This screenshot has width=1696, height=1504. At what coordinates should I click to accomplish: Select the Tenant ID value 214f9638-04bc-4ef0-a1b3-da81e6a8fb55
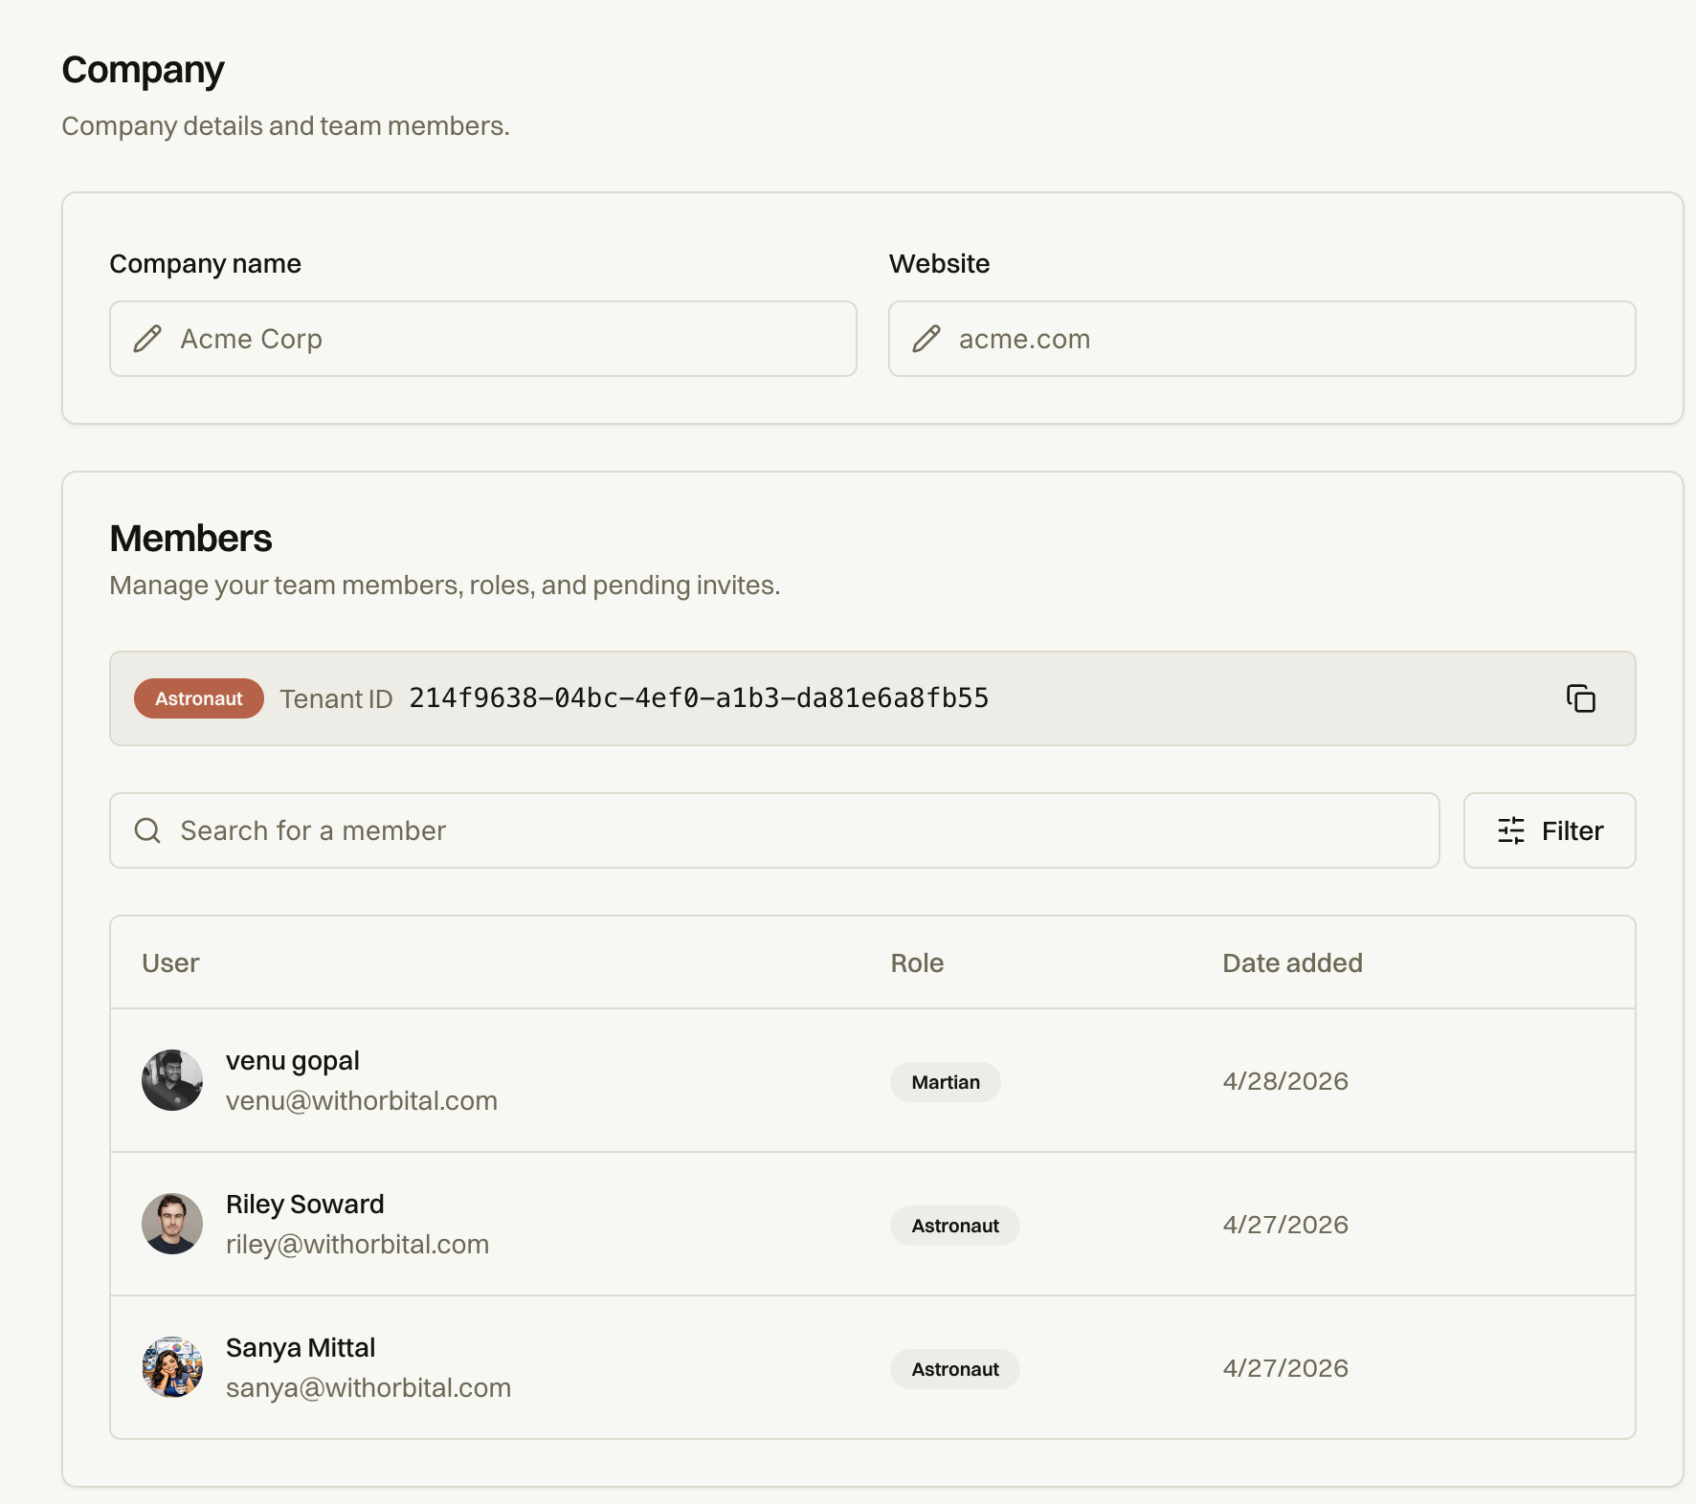click(699, 698)
